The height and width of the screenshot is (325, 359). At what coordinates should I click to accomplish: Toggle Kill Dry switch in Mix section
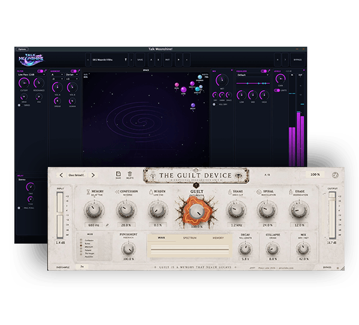214,104
